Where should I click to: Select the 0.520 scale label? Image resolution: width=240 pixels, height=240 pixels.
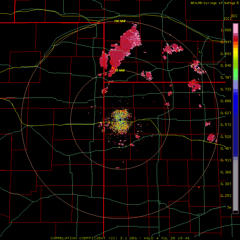coord(226,137)
